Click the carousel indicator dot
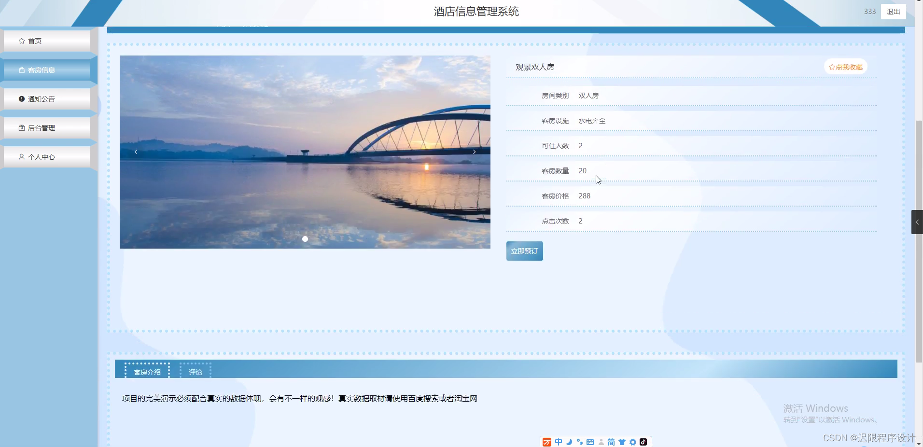 (305, 239)
